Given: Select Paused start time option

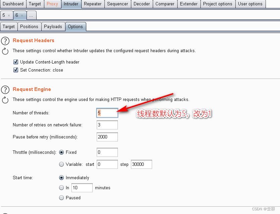Looking at the screenshot, I should click(61, 198).
